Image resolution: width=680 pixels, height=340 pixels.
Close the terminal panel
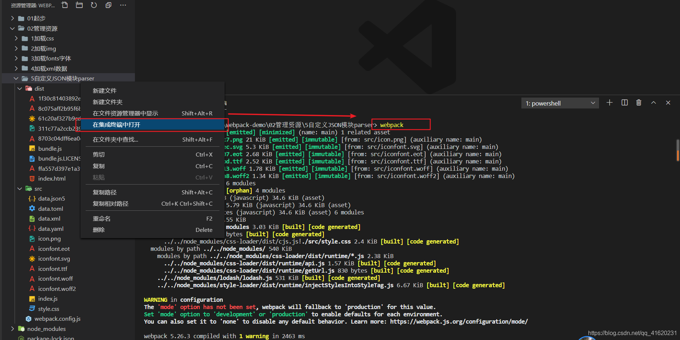(x=668, y=103)
